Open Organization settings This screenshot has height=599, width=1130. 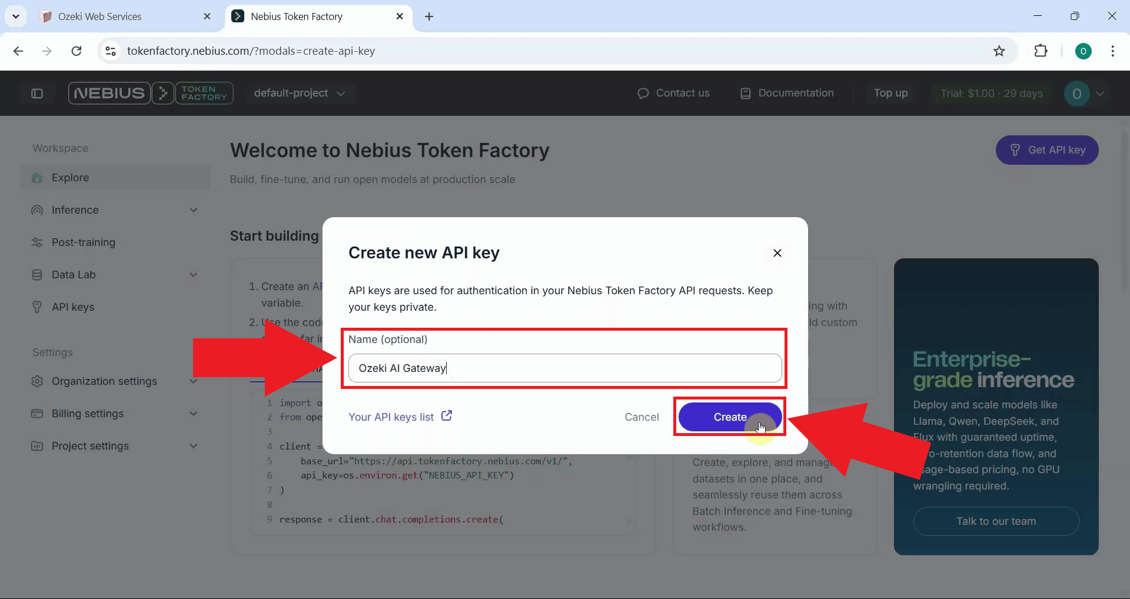tap(104, 381)
